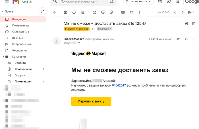
Task: Click the search magnifier icon
Action: (x=55, y=1)
